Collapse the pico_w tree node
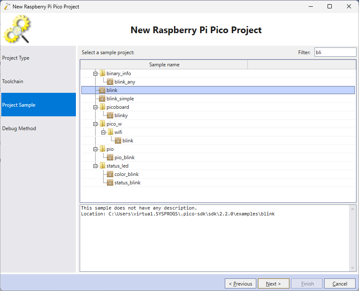359x291 pixels. (96, 124)
